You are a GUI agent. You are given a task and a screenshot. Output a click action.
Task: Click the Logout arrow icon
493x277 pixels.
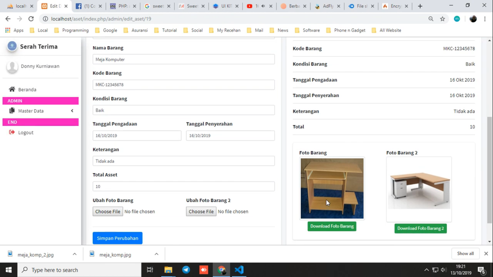[12, 132]
